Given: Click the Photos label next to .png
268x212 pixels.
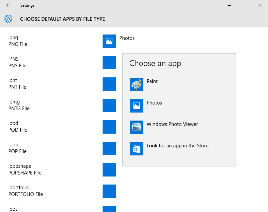Looking at the screenshot, I should [127, 38].
